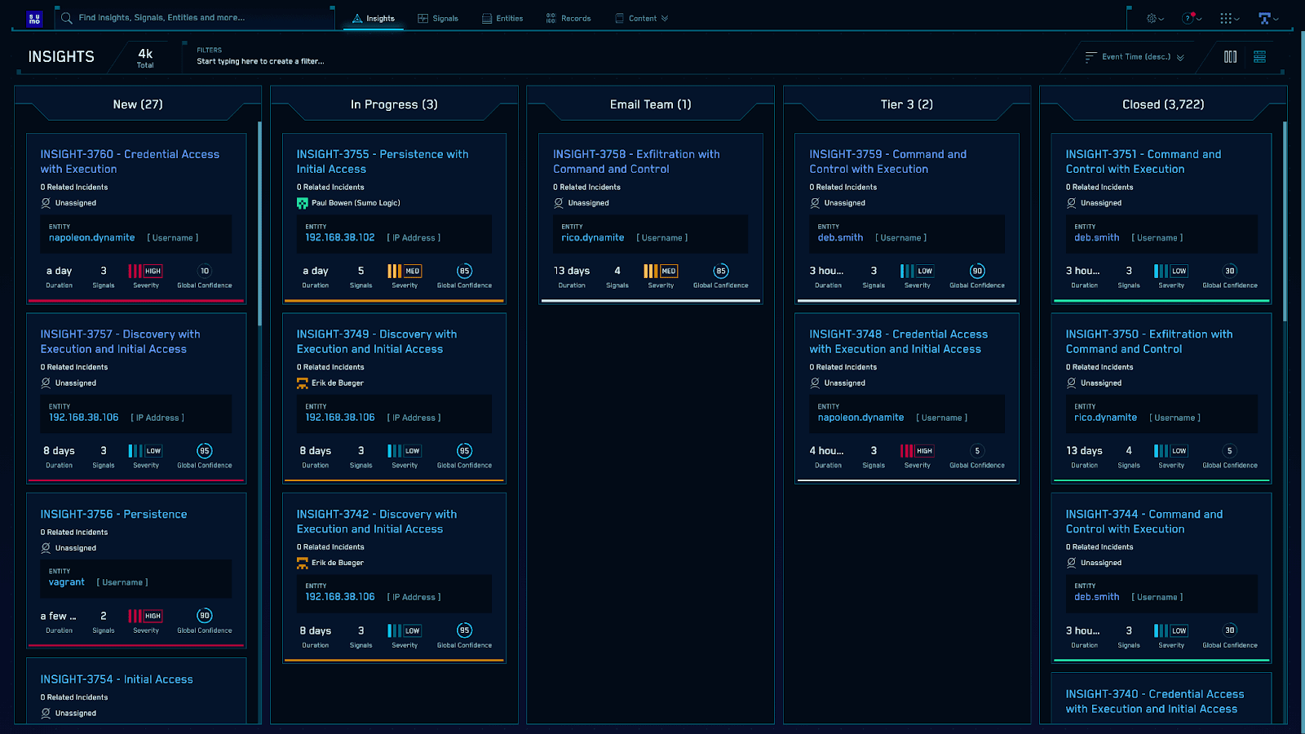Open INSIGHT-3757 Discovery with Execution card
This screenshot has height=734, width=1305.
(120, 342)
